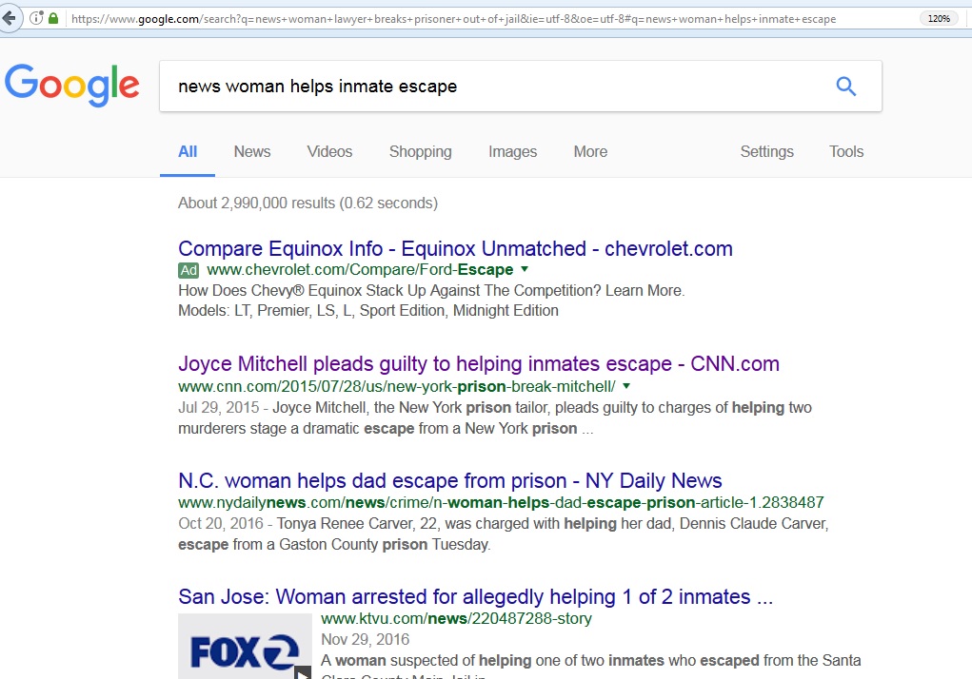
Task: Open the More search categories menu
Action: point(590,152)
